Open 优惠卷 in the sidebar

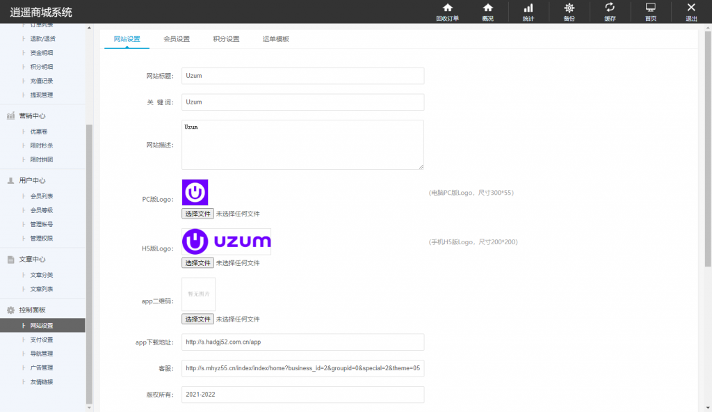[39, 132]
